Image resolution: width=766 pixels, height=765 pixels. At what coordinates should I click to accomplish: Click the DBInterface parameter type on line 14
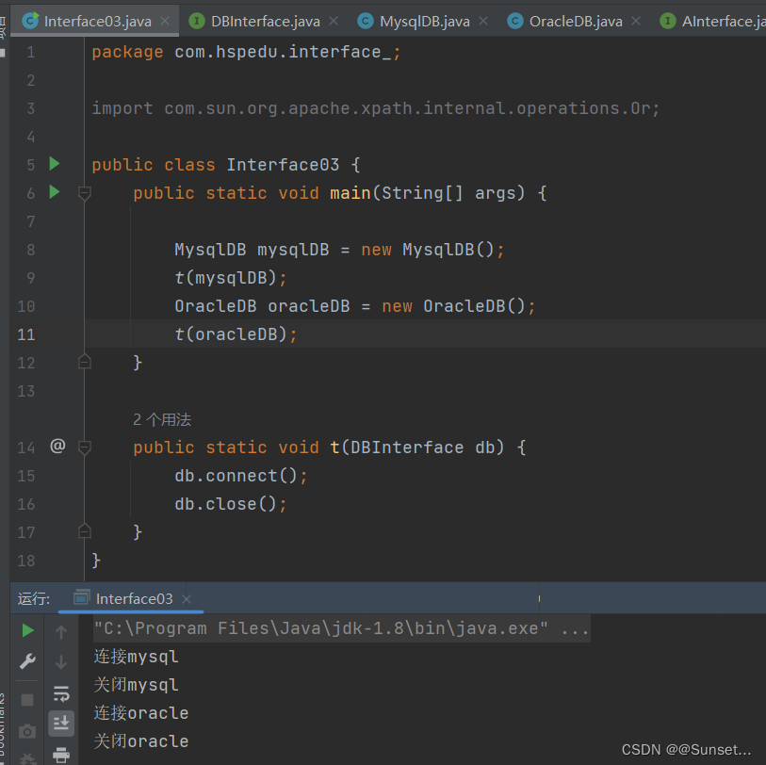407,448
